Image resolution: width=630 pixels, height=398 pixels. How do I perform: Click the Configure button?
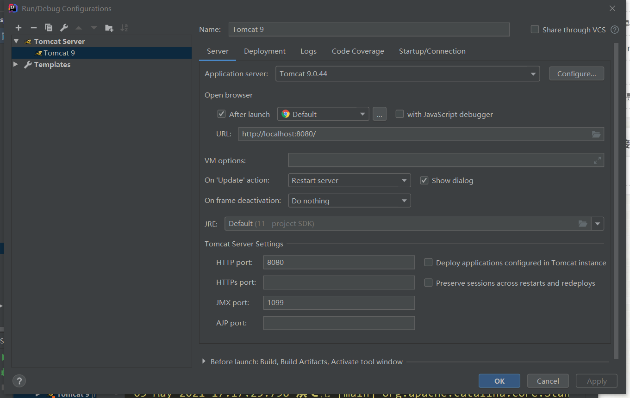point(576,73)
